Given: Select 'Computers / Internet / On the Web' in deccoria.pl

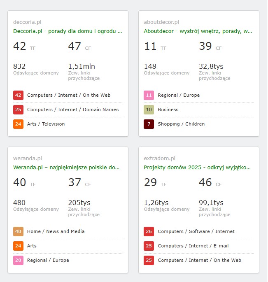Looking at the screenshot, I should (x=69, y=95).
